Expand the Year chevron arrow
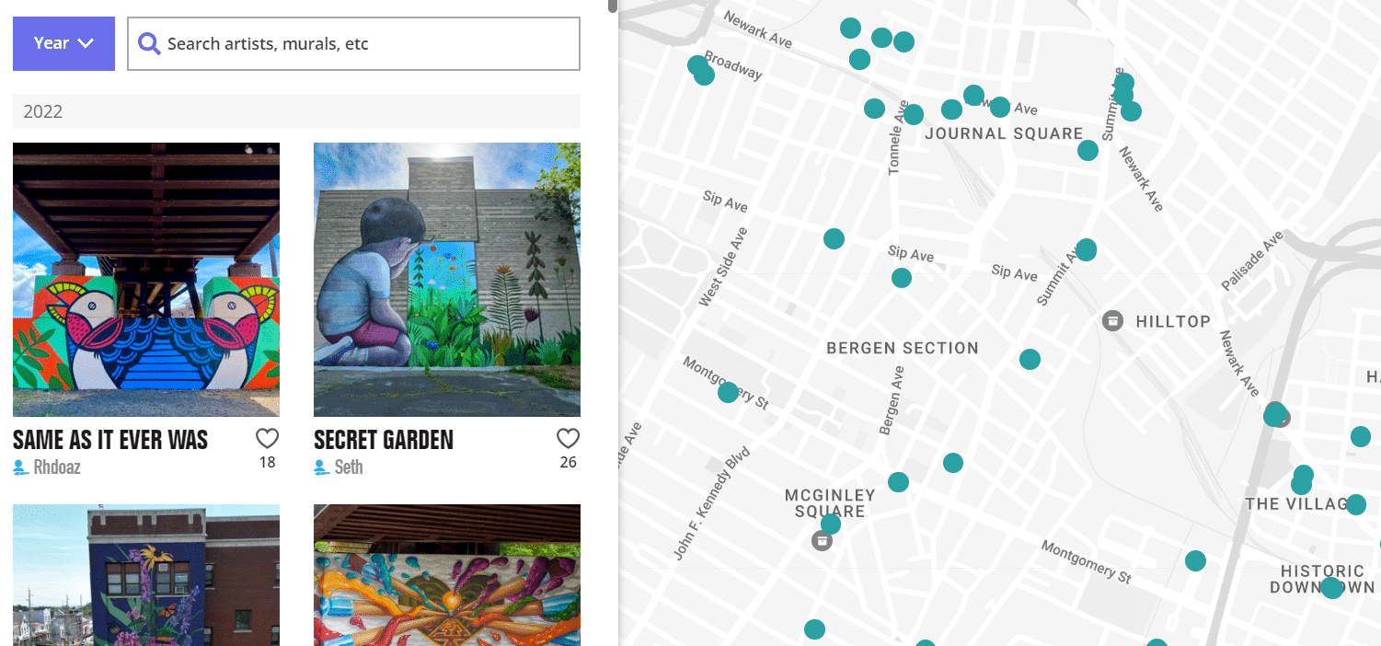Image resolution: width=1381 pixels, height=646 pixels. pyautogui.click(x=86, y=43)
